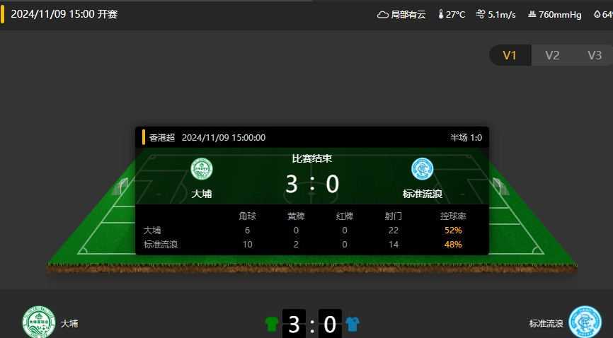613x338 pixels.
Task: Open 标准流浪 team logo at bottom right
Action: click(x=585, y=322)
